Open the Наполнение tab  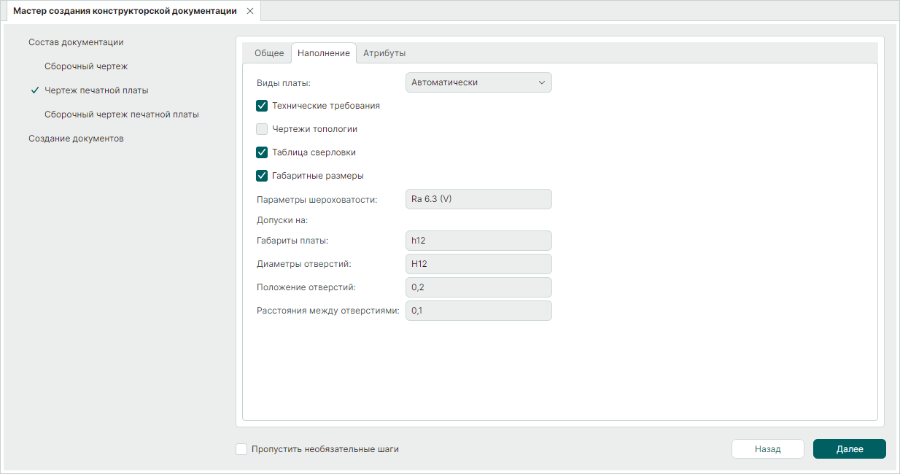[324, 53]
